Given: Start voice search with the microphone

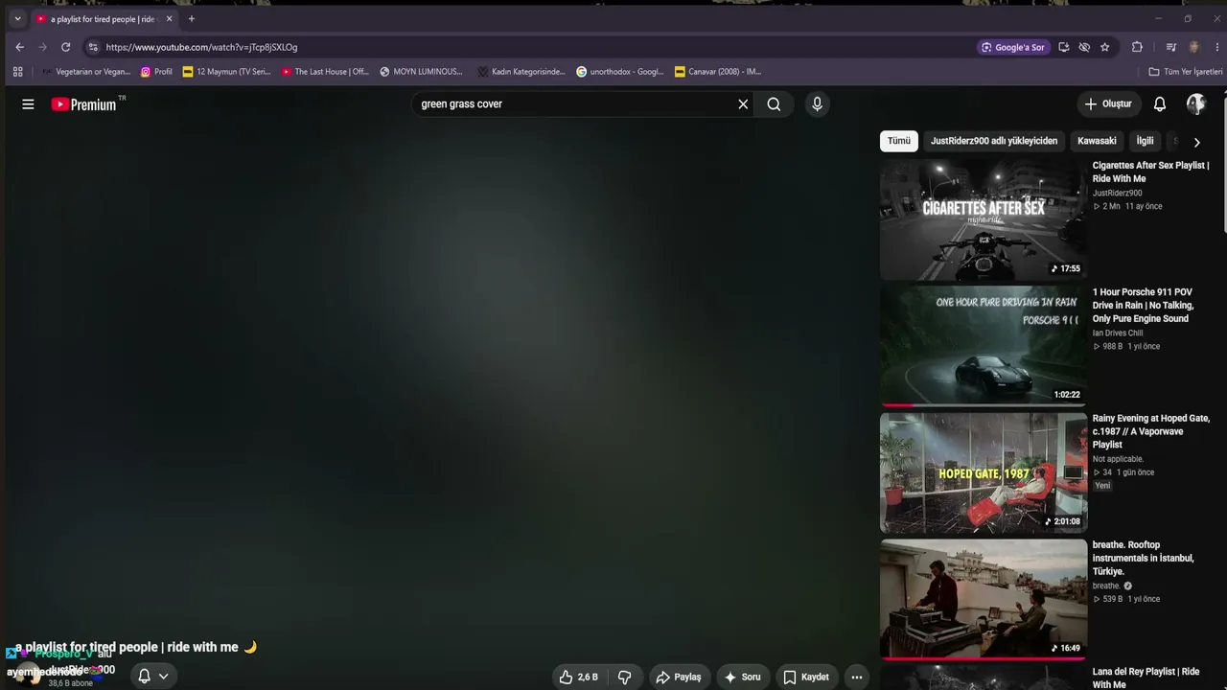Looking at the screenshot, I should tap(817, 104).
